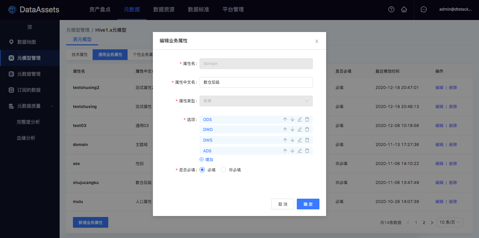Switch to the 技术属性 tab
This screenshot has width=479, height=238.
[80, 55]
